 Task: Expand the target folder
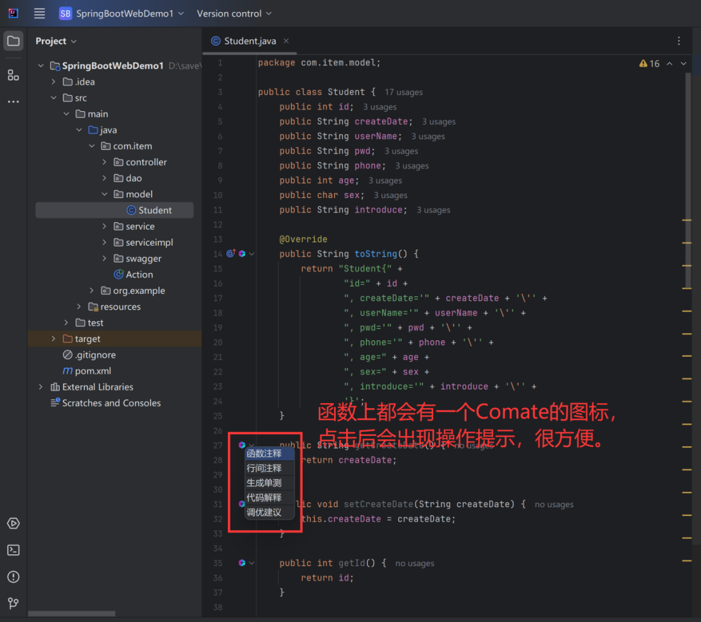click(x=53, y=339)
